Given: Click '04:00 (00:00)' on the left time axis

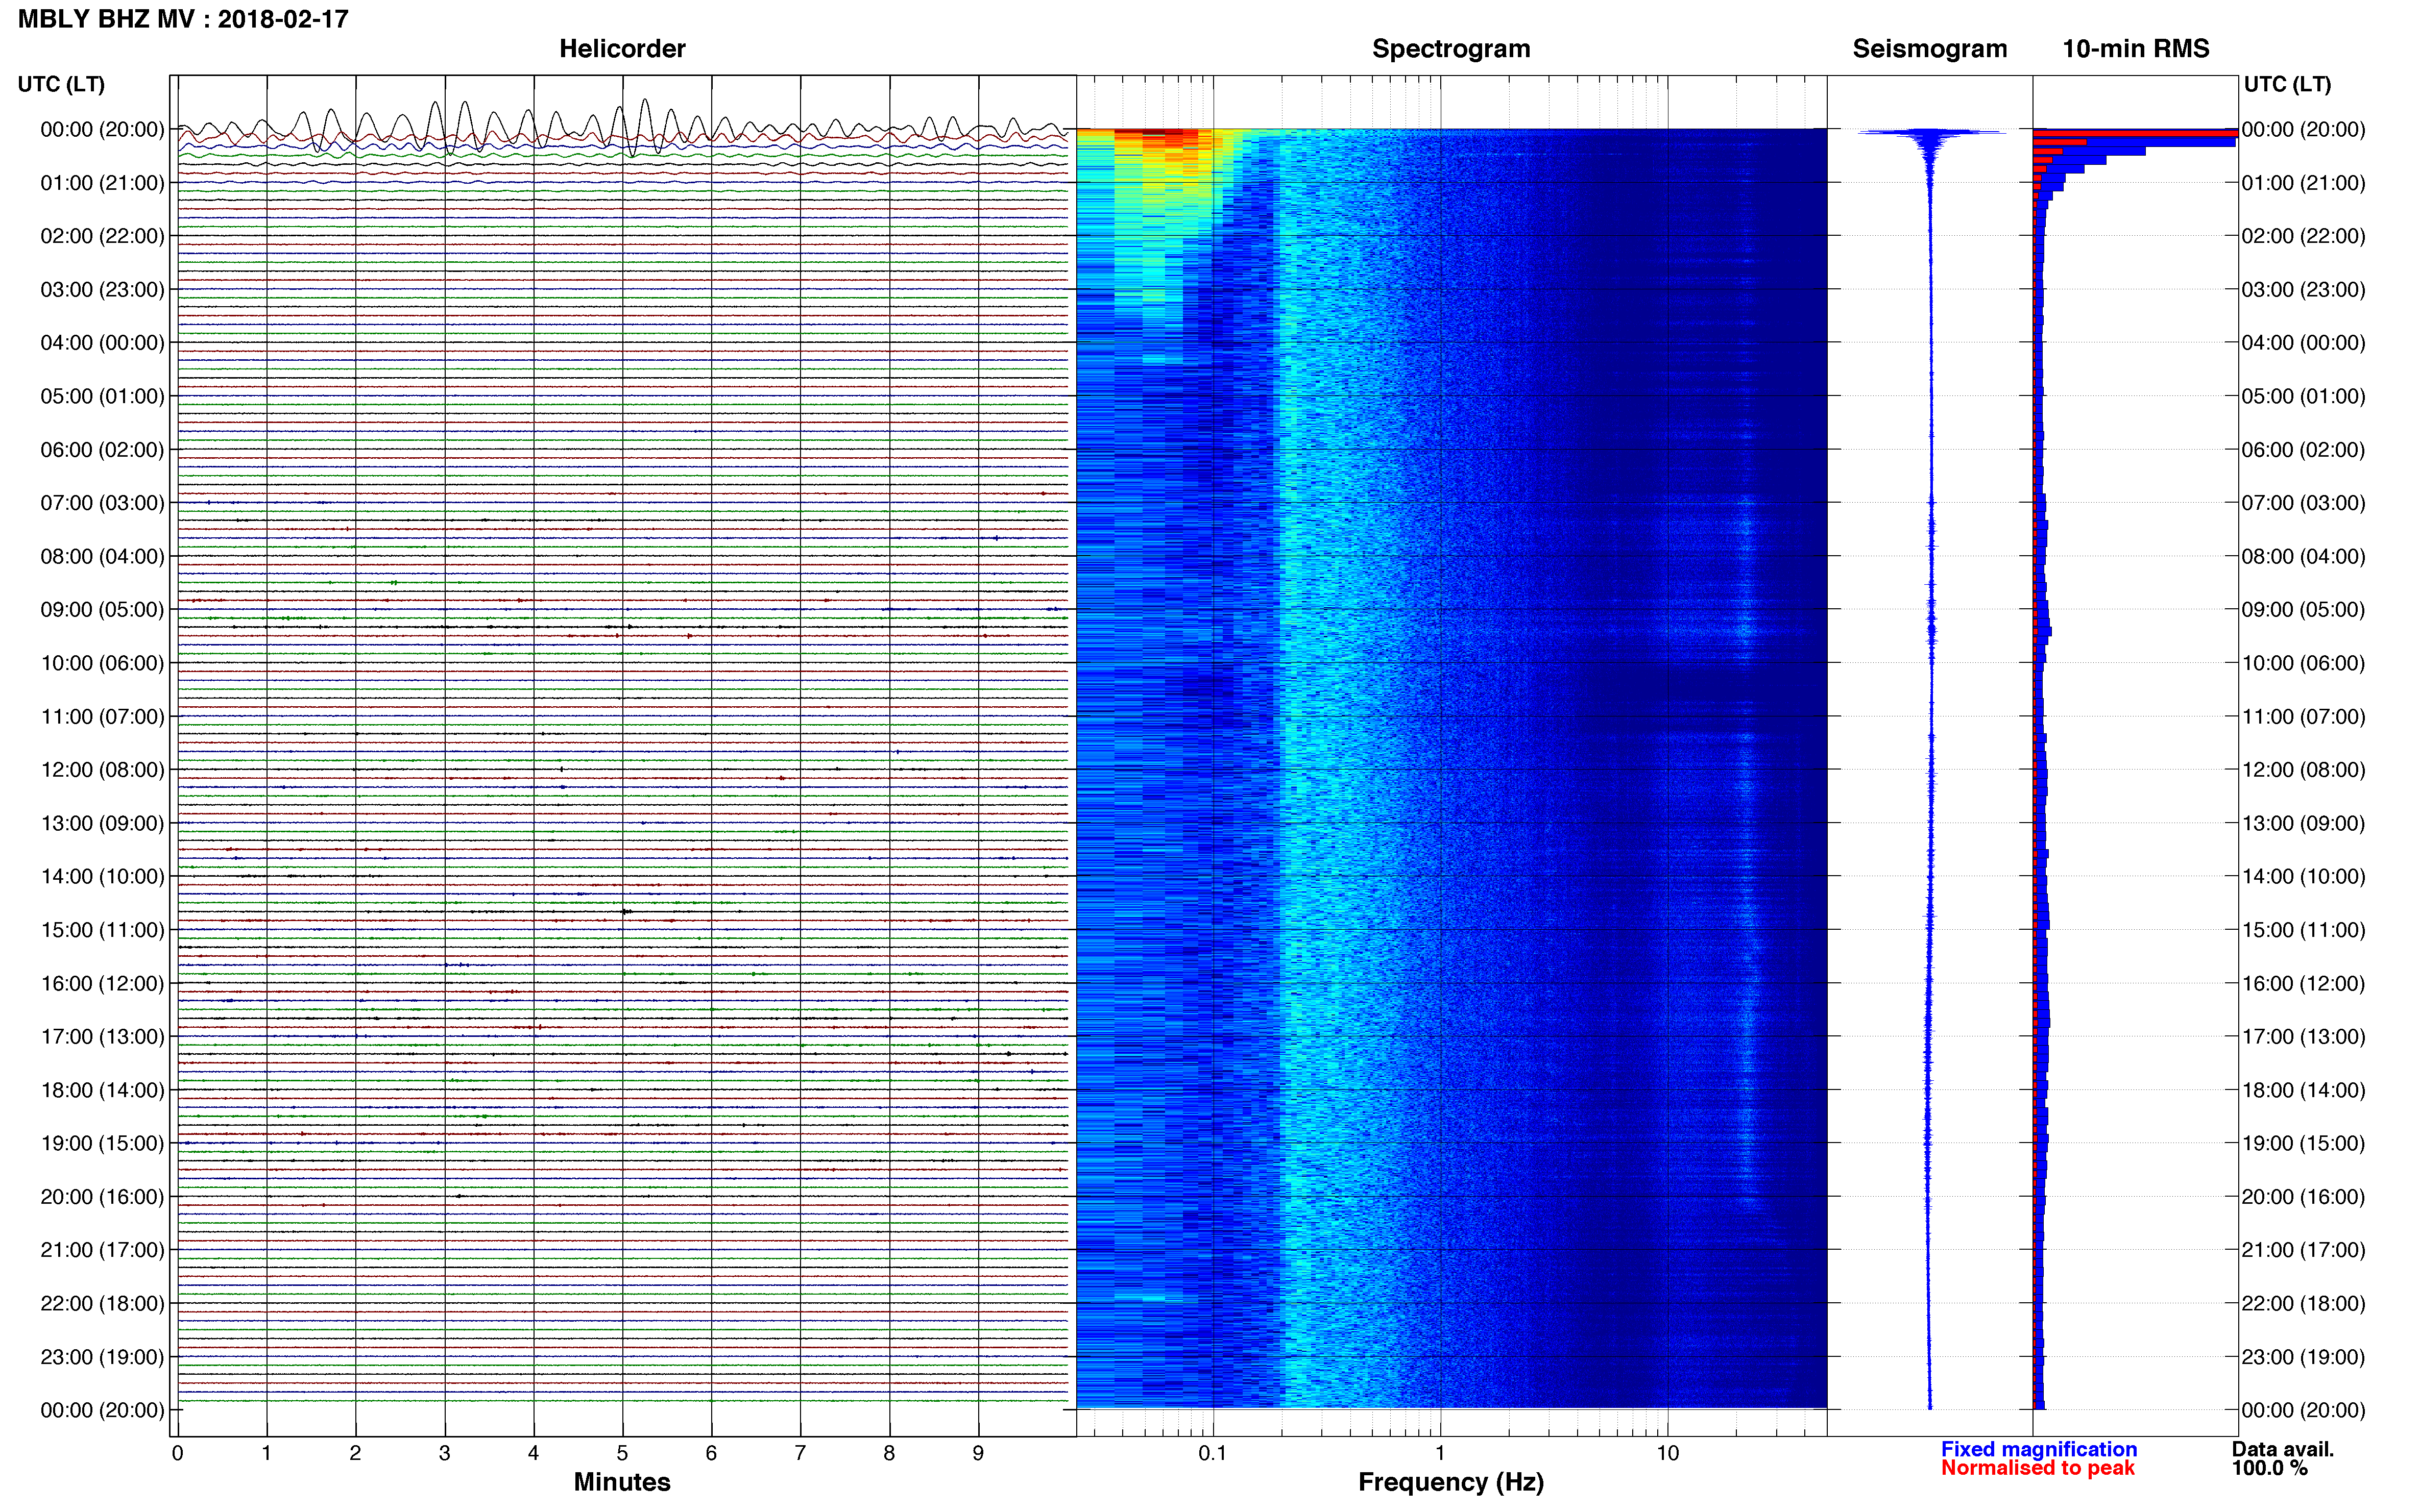Looking at the screenshot, I should point(102,343).
